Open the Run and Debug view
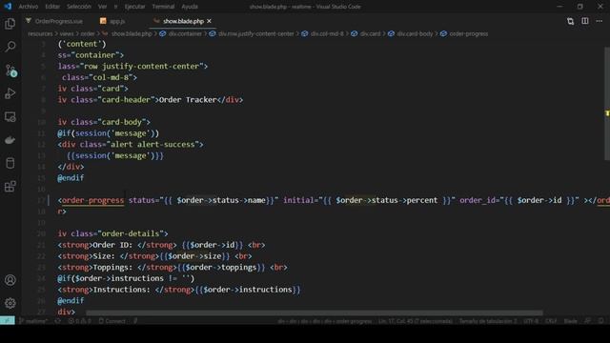 coord(10,93)
